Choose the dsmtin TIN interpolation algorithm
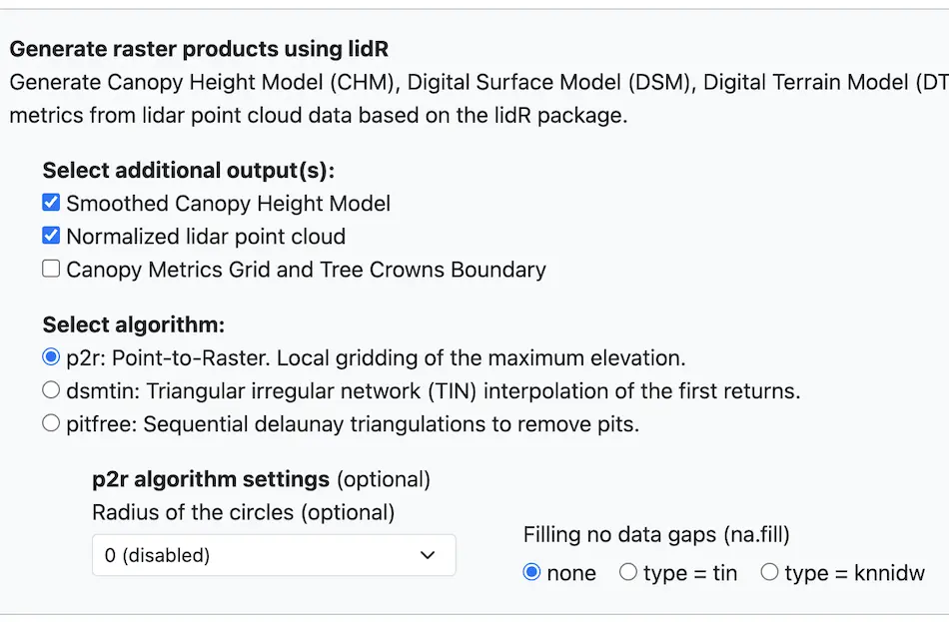Screen dimensions: 949x622 click(51, 390)
